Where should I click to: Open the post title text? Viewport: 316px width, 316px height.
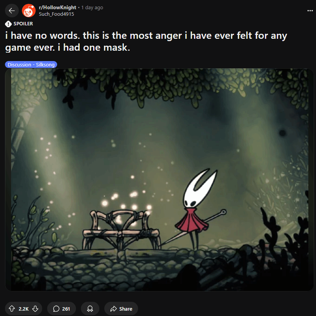(146, 41)
